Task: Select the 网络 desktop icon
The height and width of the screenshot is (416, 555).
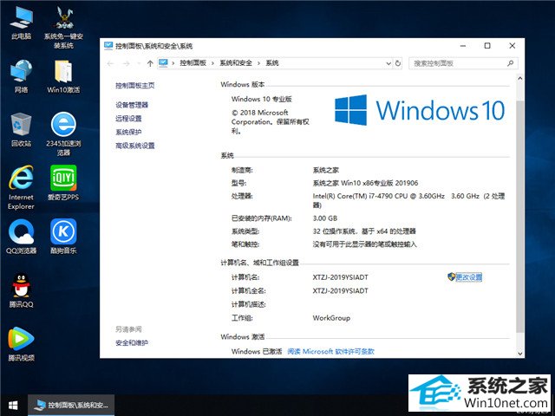Action: pos(21,76)
